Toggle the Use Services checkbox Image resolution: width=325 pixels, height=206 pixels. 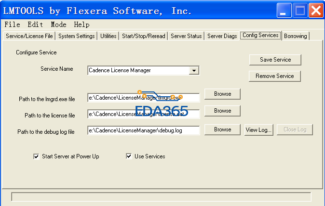coord(129,156)
